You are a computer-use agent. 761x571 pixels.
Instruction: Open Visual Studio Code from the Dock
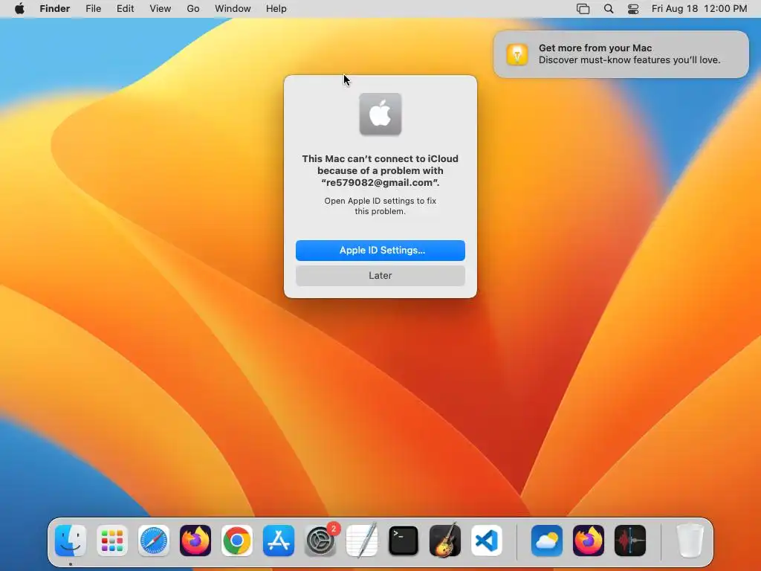[x=486, y=541]
